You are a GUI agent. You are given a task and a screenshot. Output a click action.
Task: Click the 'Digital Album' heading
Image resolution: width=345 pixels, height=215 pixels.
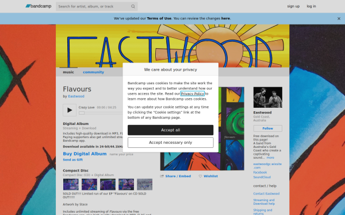click(x=76, y=124)
